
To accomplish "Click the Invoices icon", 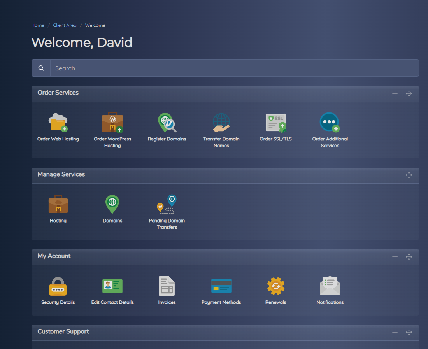I will coord(167,286).
